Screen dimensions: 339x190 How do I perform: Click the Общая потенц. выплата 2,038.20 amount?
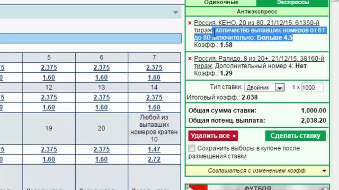point(314,120)
